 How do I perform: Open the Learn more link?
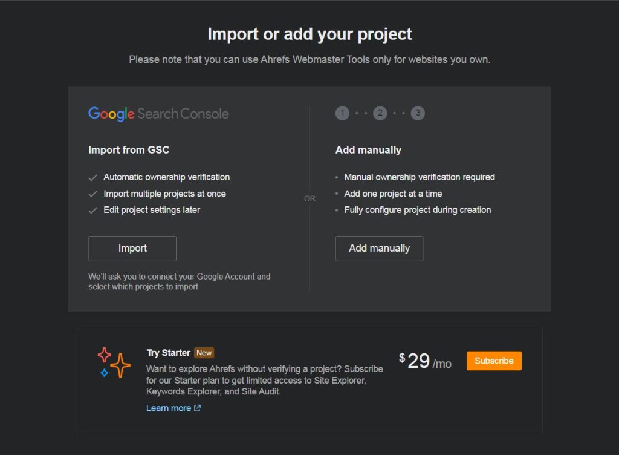169,408
